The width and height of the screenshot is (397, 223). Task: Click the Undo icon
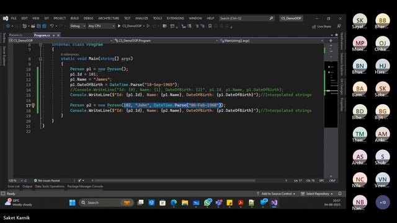point(51,26)
